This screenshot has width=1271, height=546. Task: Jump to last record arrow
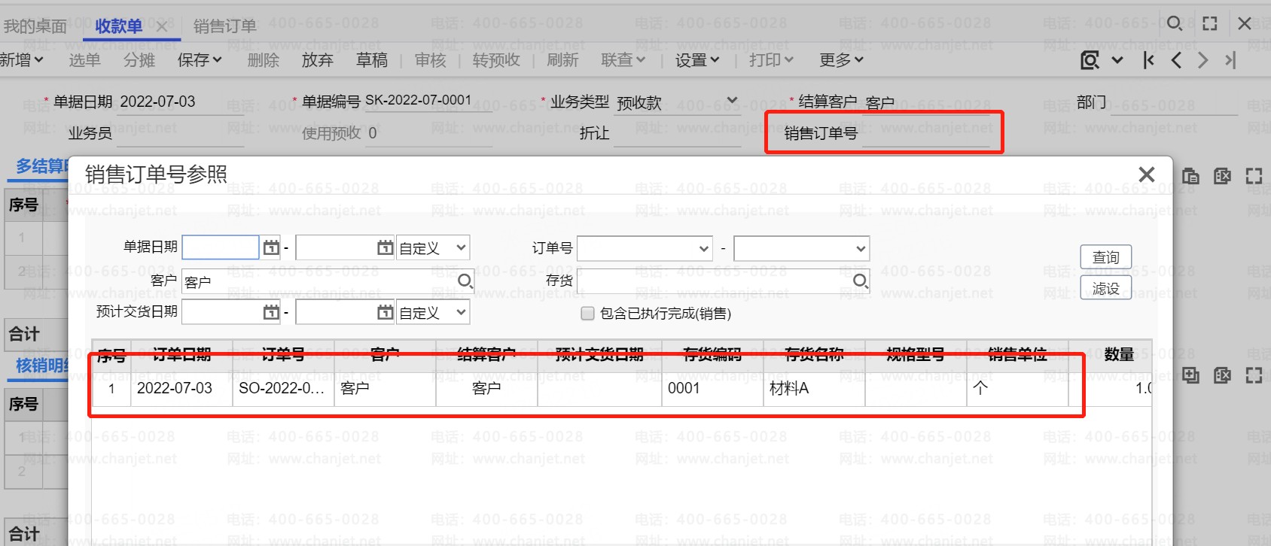tap(1230, 60)
